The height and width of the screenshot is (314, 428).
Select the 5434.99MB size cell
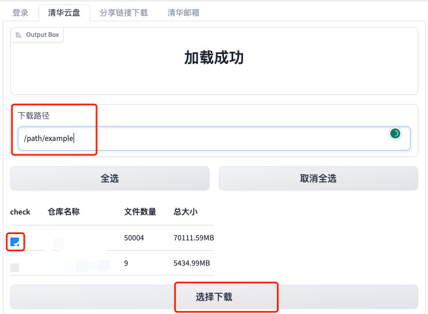191,263
